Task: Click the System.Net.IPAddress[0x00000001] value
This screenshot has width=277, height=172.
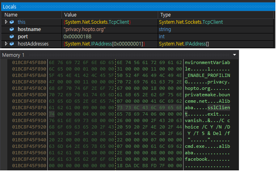Action: (104, 44)
